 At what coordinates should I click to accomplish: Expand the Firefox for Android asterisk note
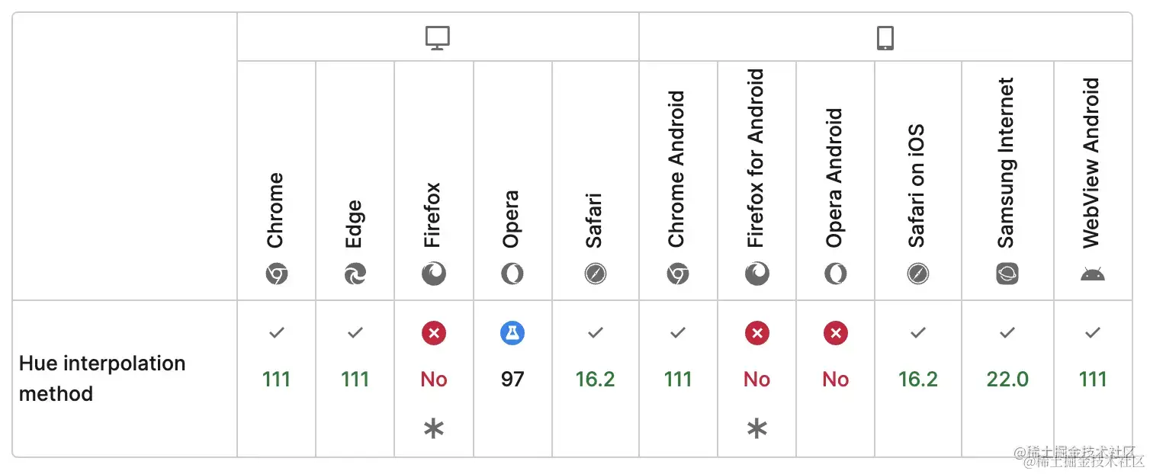pyautogui.click(x=756, y=429)
